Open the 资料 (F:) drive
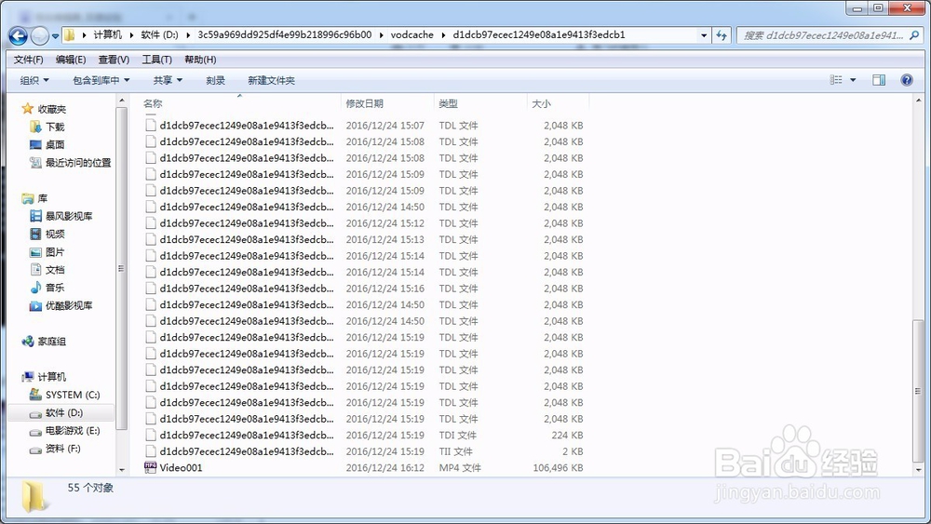 click(62, 448)
